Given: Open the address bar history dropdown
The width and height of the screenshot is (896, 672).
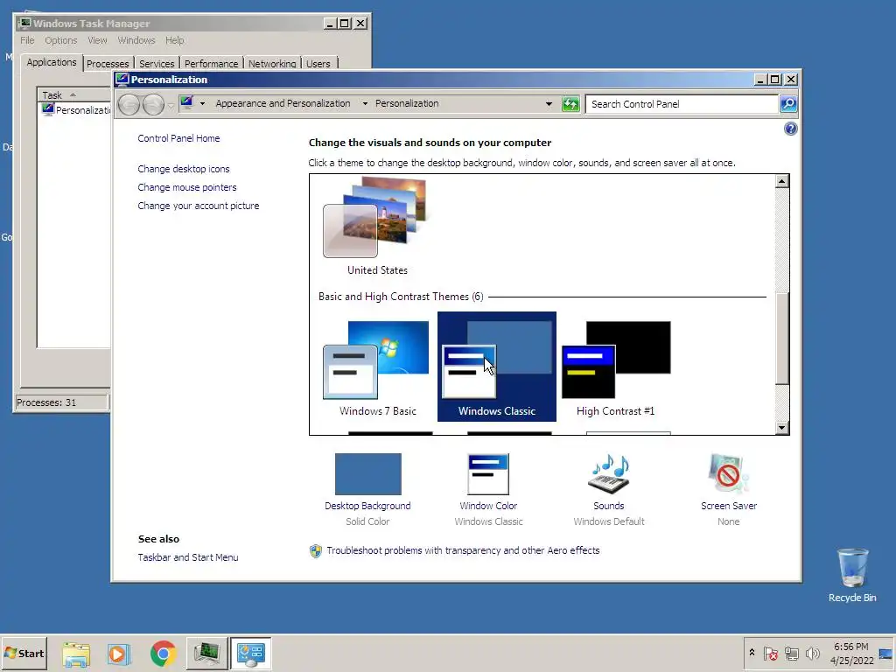Looking at the screenshot, I should tap(549, 104).
